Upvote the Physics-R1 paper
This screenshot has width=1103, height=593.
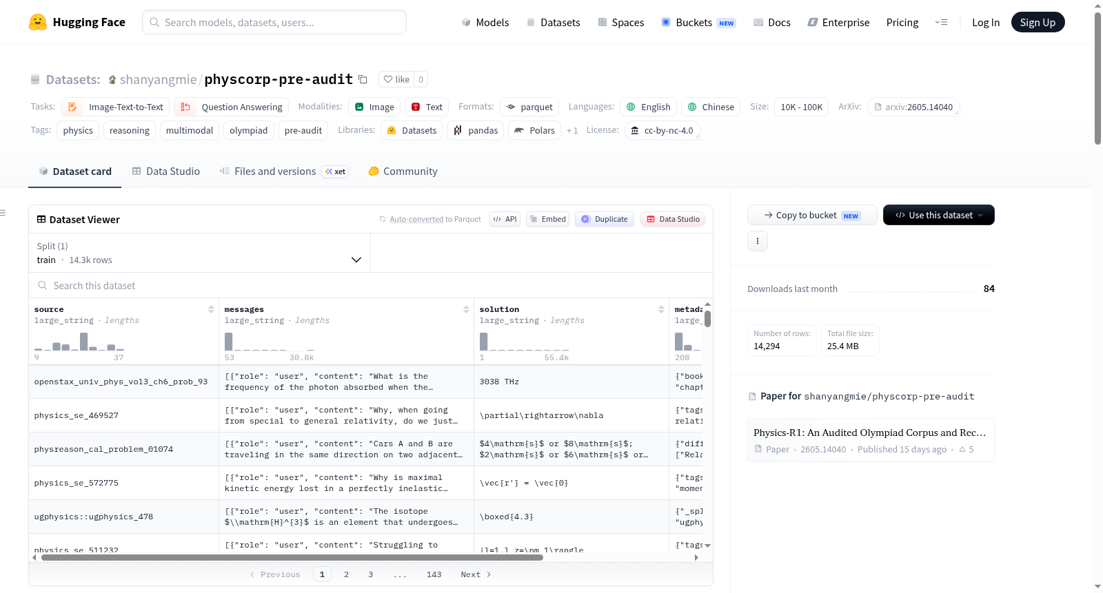967,450
